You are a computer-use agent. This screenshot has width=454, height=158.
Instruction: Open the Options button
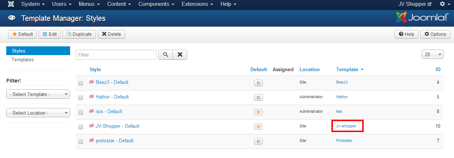pos(435,34)
